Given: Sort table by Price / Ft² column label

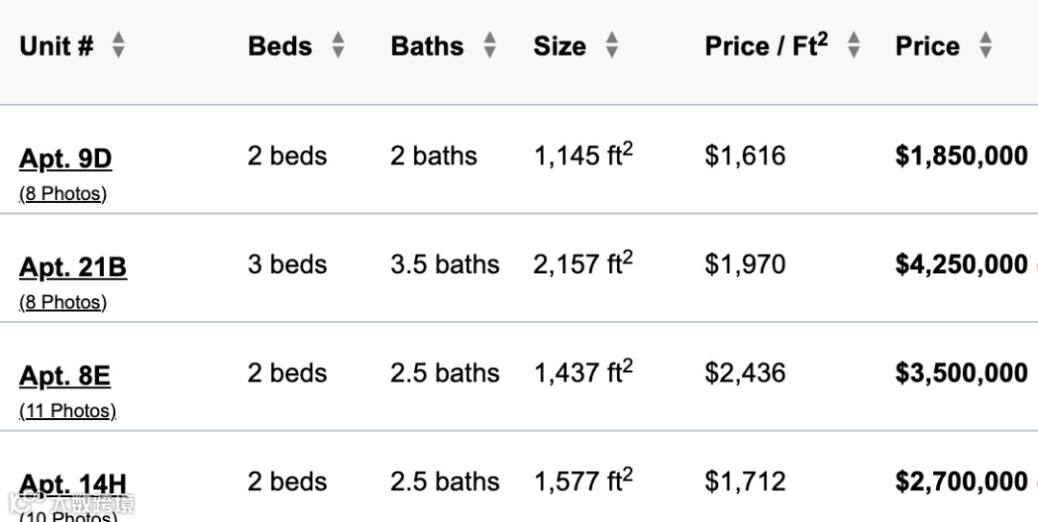Looking at the screenshot, I should coord(766,46).
